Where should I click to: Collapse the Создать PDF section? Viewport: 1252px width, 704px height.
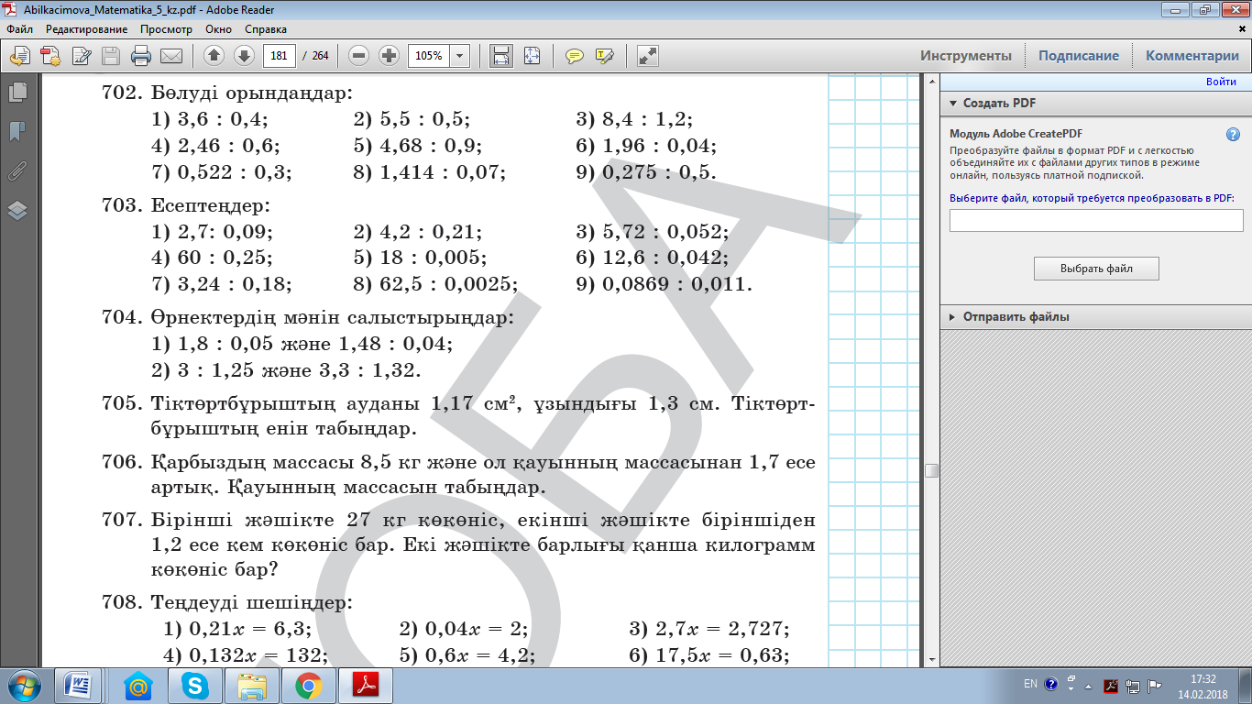pos(952,104)
